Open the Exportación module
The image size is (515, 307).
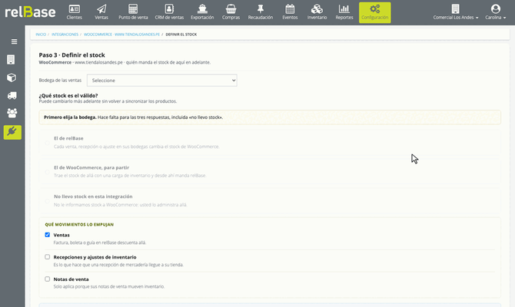click(x=202, y=12)
